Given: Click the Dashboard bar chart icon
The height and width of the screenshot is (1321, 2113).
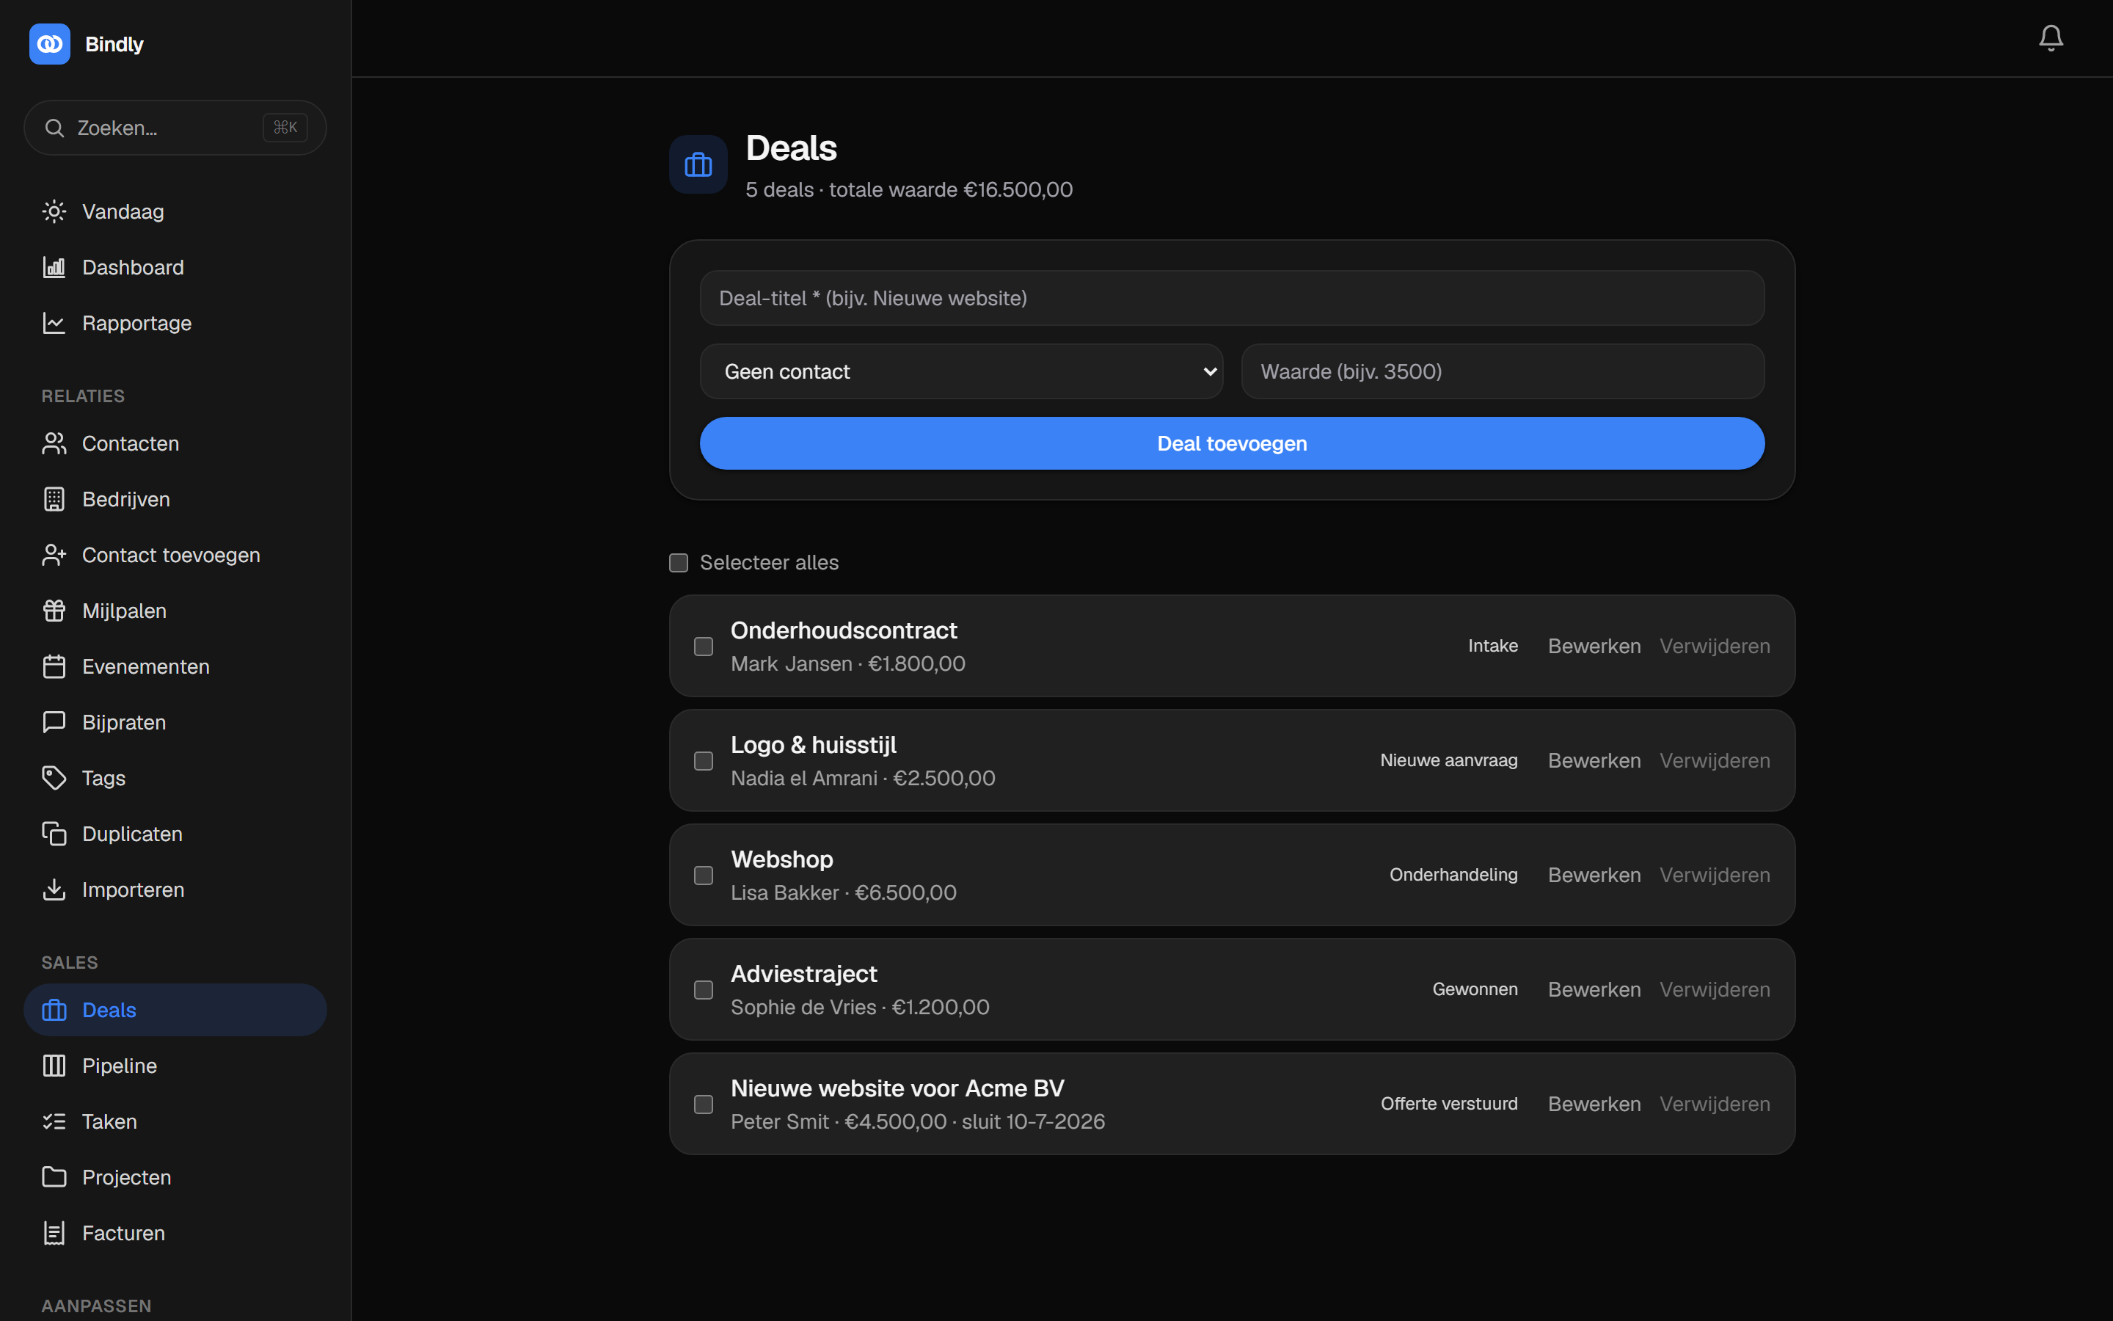Looking at the screenshot, I should (x=54, y=267).
